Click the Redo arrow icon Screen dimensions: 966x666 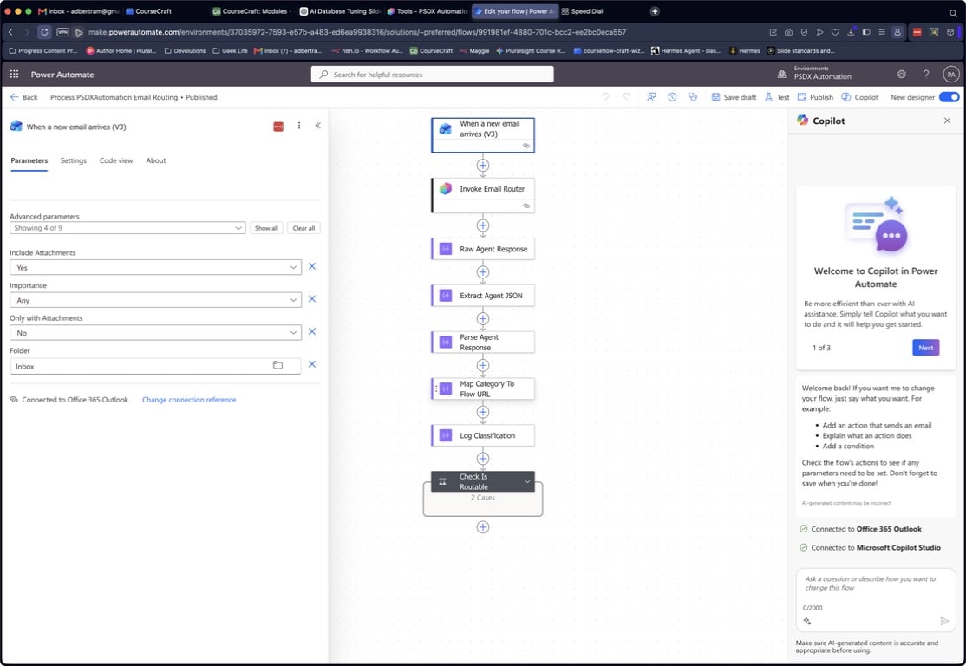coord(627,97)
